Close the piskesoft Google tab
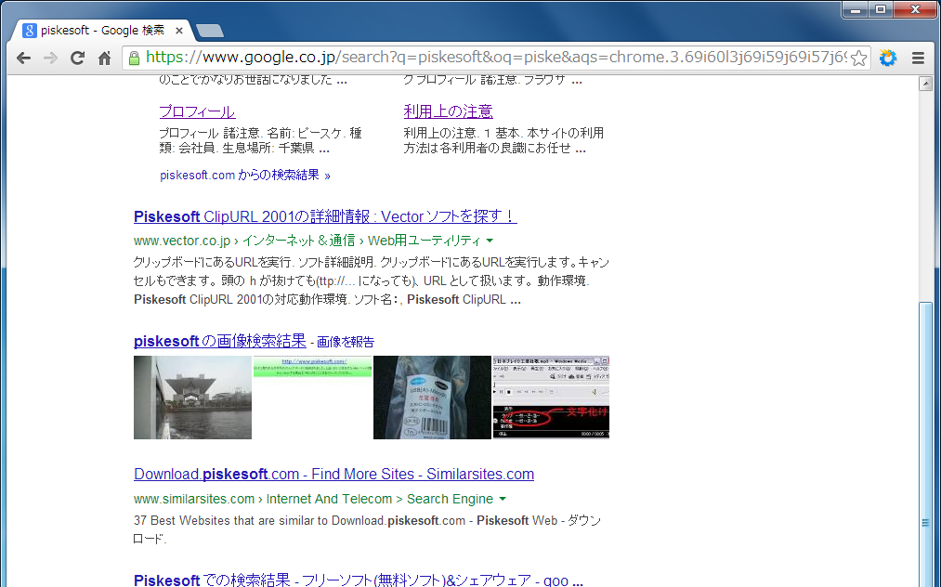Viewport: 941px width, 587px height. pyautogui.click(x=179, y=31)
